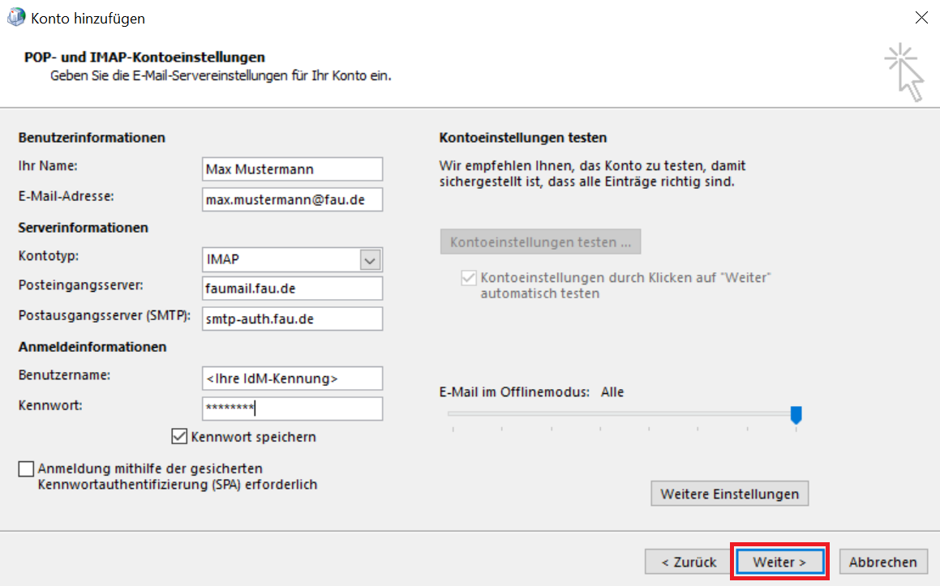
Task: Open Weitere Einstellungen
Action: click(729, 494)
